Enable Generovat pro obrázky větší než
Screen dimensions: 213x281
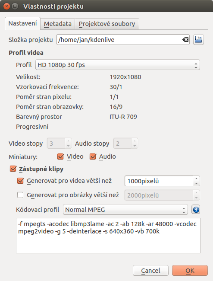tap(20, 195)
